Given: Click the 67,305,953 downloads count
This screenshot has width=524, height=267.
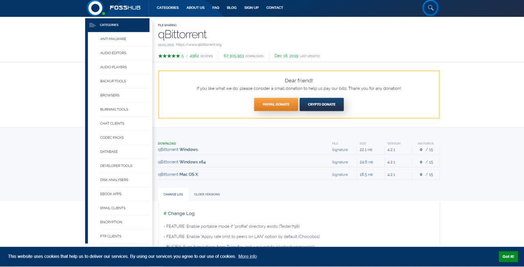Looking at the screenshot, I should click(244, 56).
